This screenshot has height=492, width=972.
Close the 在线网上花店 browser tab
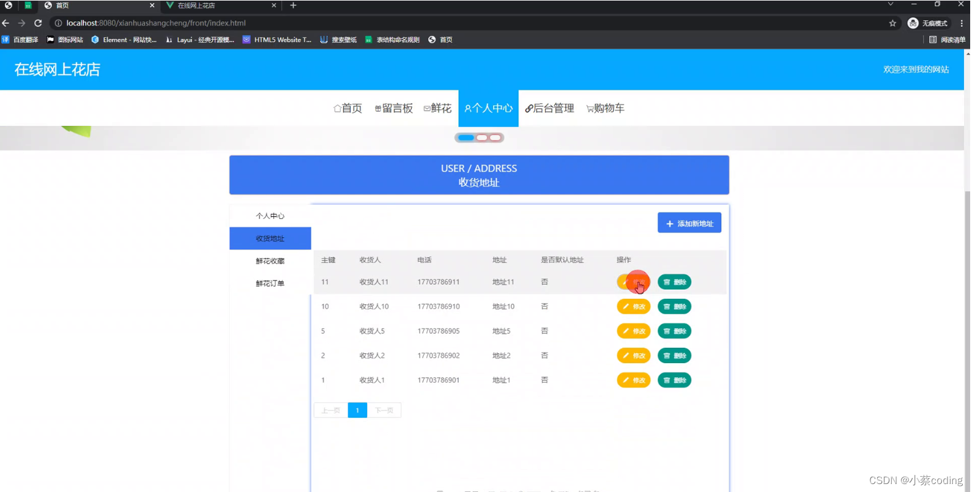(x=273, y=6)
